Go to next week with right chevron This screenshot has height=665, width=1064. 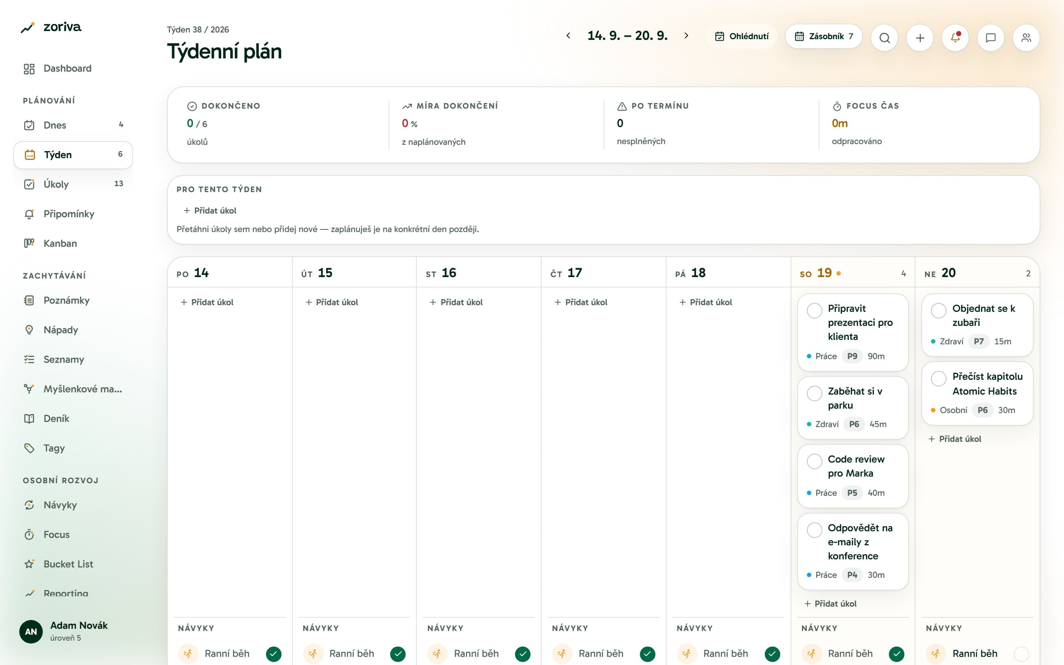686,35
